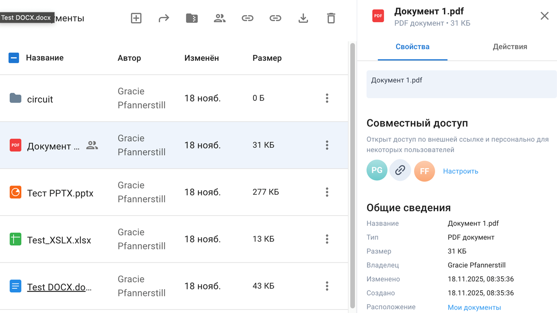Click the download icon in toolbar

point(303,18)
